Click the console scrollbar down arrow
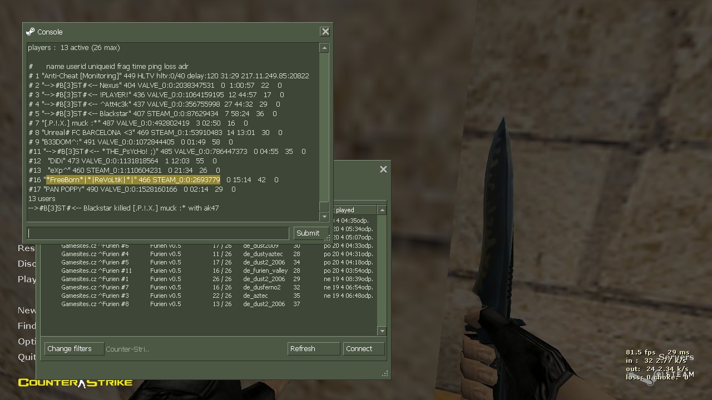 (x=324, y=216)
